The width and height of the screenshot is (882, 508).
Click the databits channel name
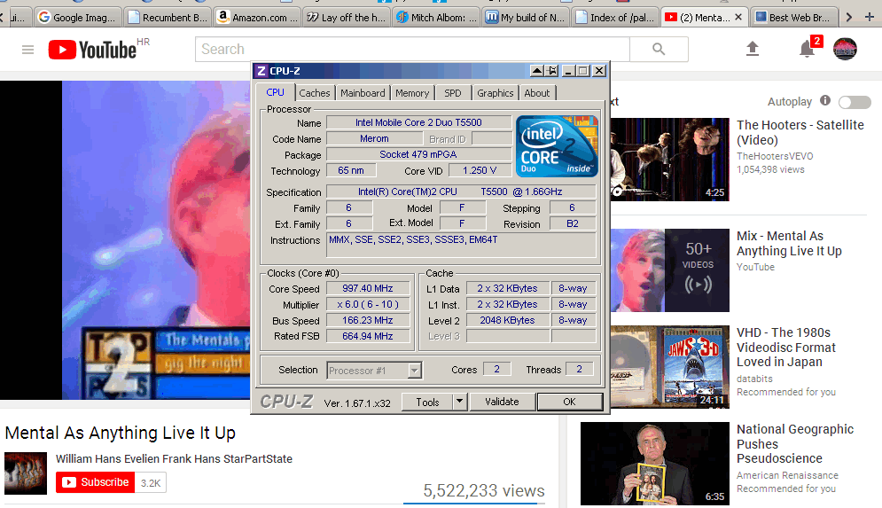coord(754,379)
